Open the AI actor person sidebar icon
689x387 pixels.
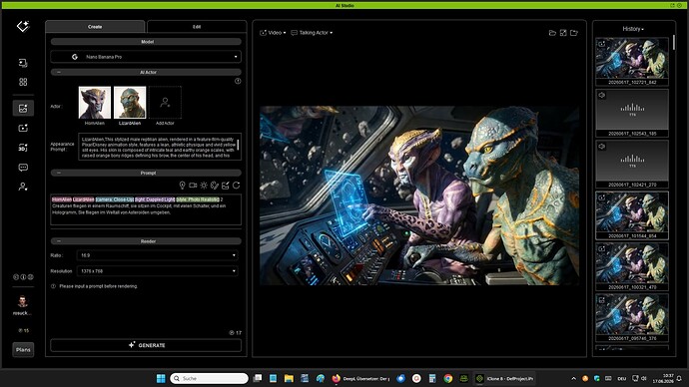tap(23, 187)
